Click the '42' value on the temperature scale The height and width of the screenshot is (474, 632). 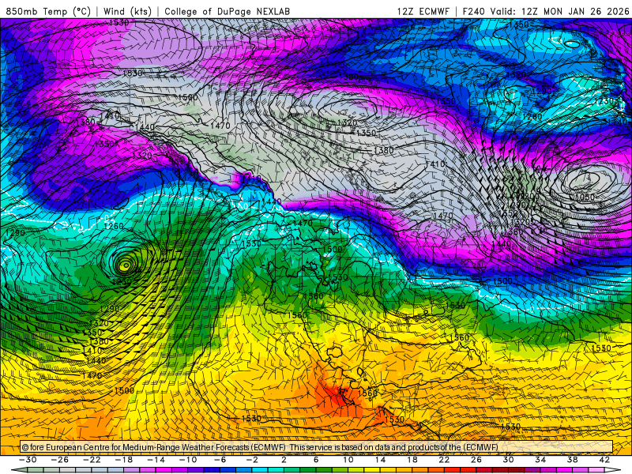(604, 460)
